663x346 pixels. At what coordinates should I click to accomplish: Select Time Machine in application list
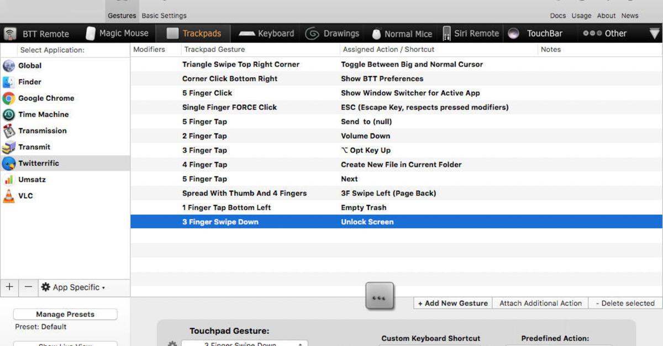[x=65, y=115]
